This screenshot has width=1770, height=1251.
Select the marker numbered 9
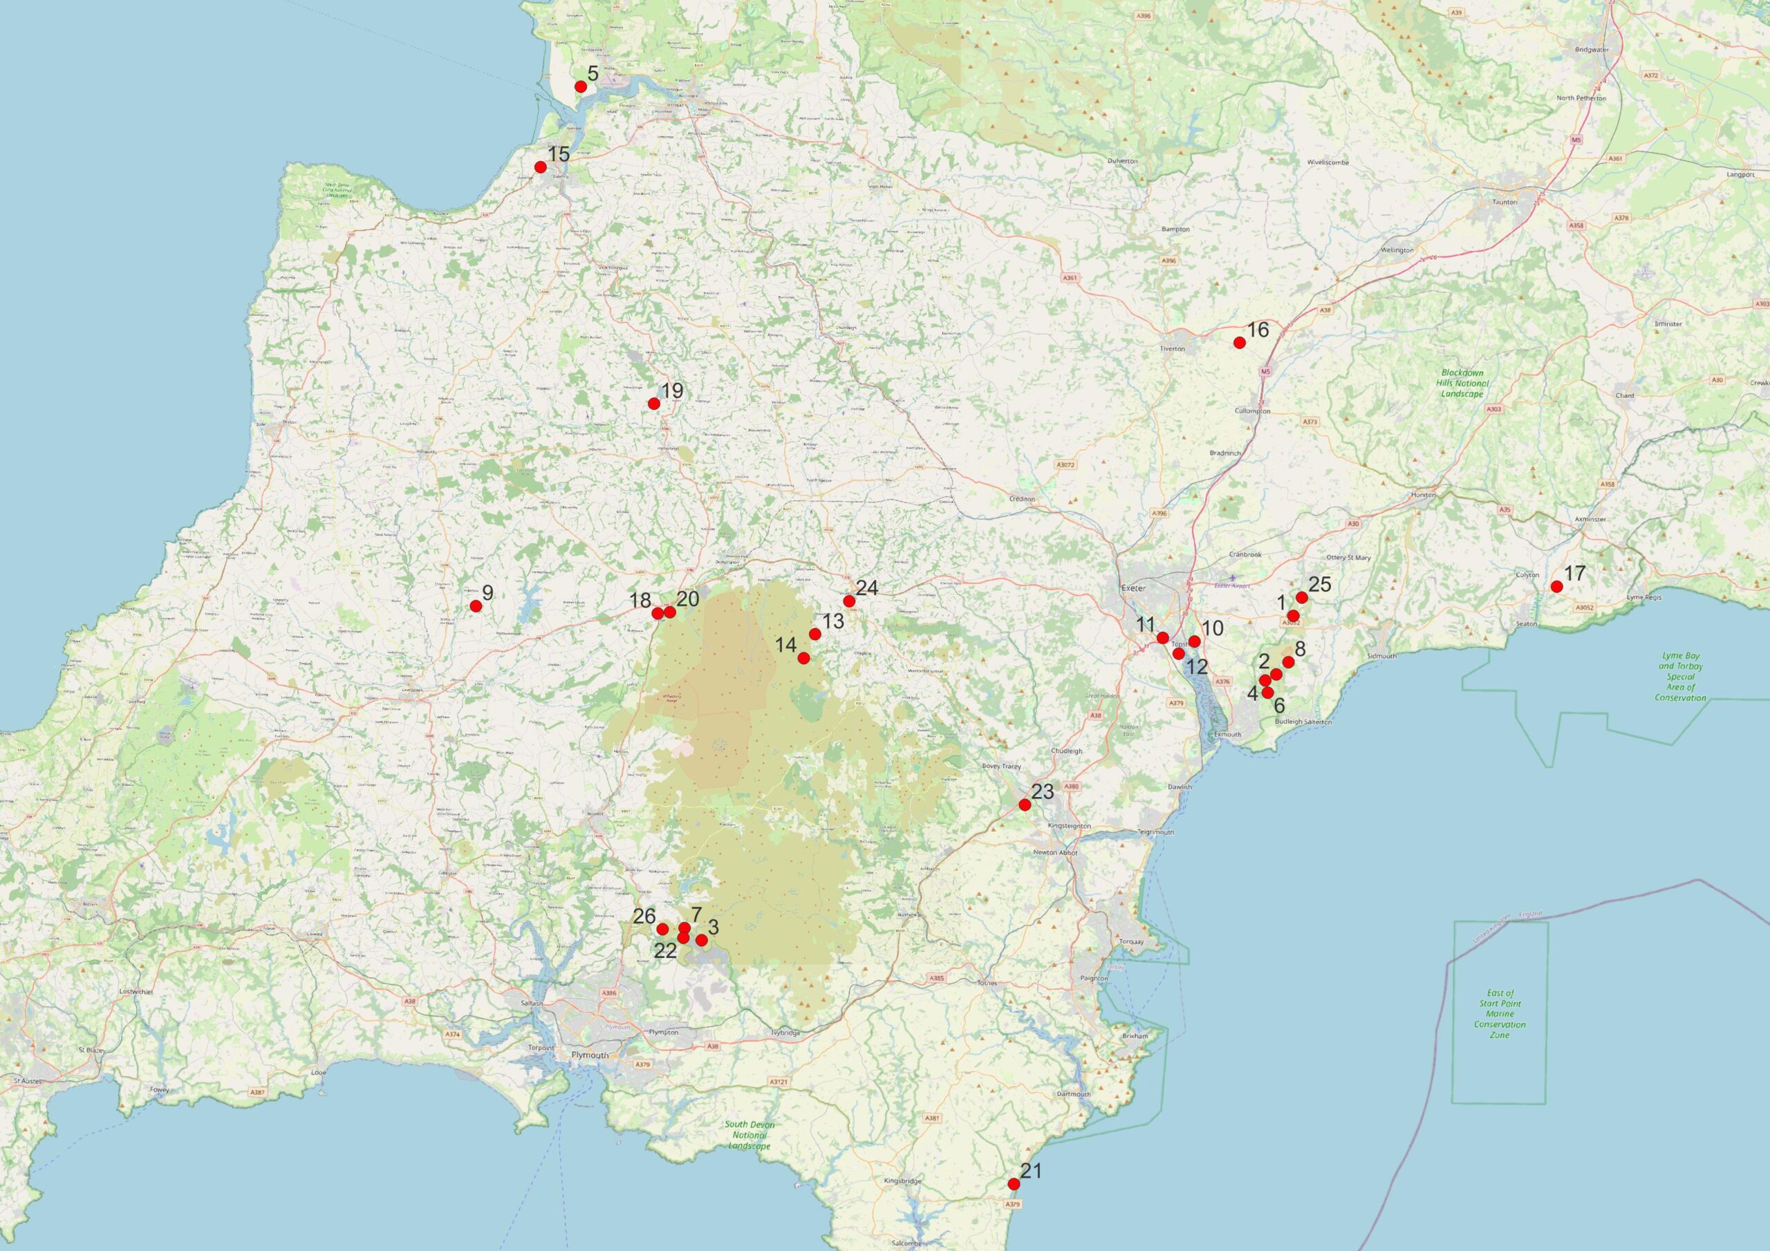[476, 606]
